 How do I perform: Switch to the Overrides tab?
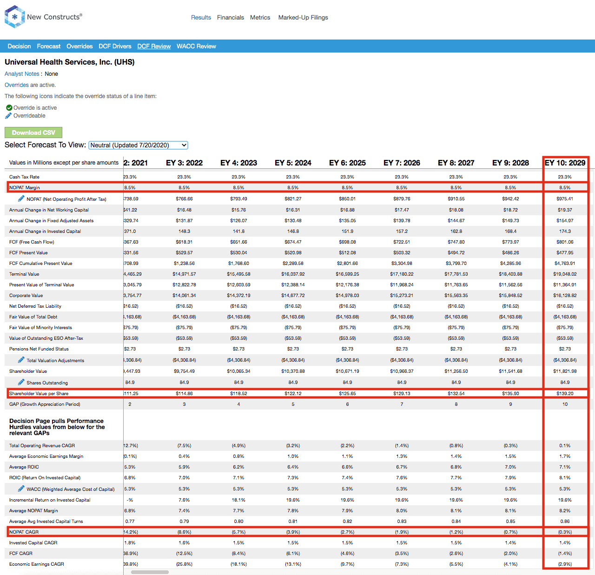79,46
